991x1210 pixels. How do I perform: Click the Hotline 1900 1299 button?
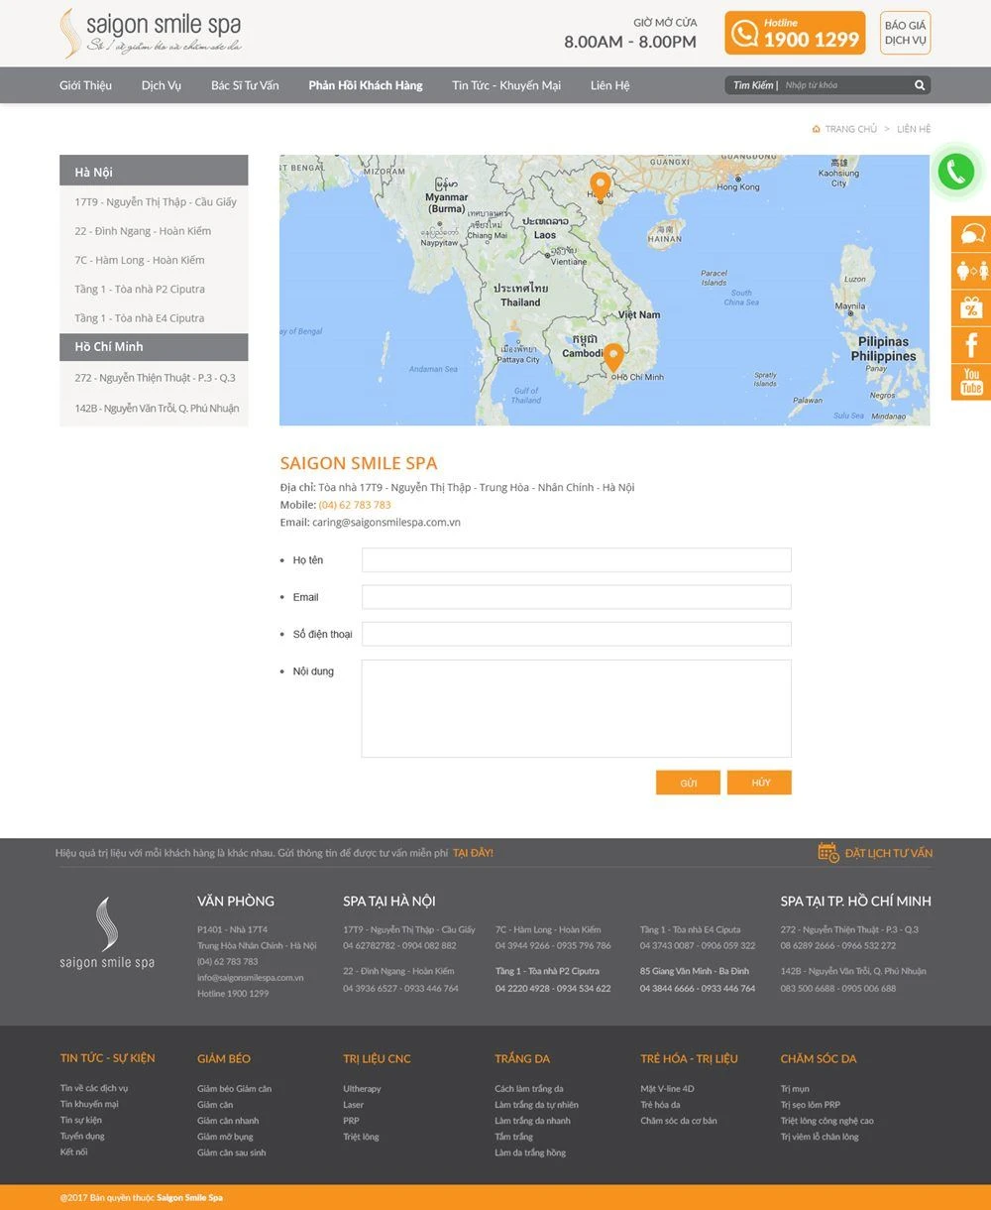pos(795,33)
